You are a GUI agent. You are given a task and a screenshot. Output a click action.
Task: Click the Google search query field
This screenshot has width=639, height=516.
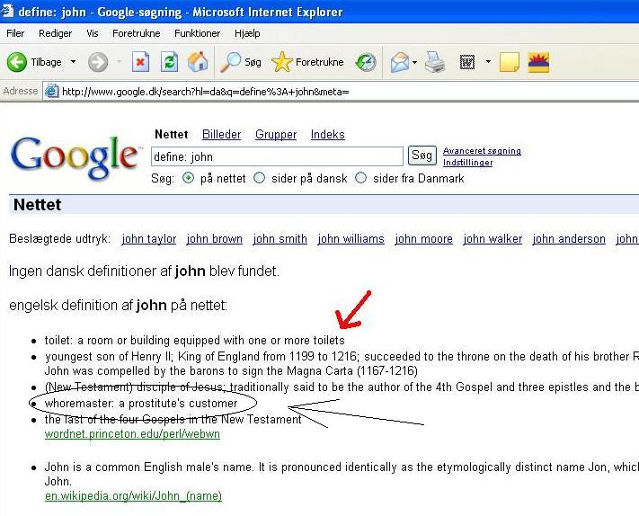tap(277, 156)
